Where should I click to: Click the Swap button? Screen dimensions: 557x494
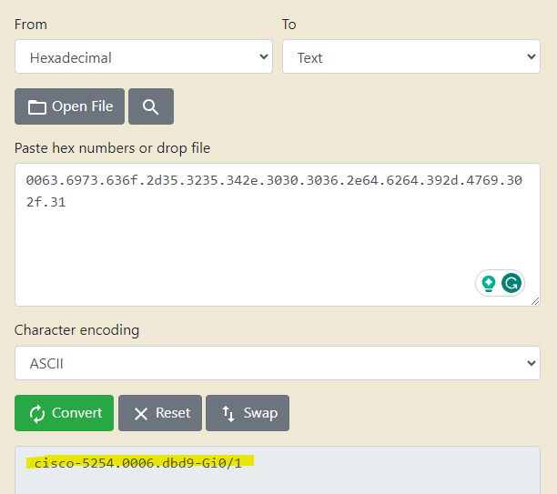pos(248,413)
